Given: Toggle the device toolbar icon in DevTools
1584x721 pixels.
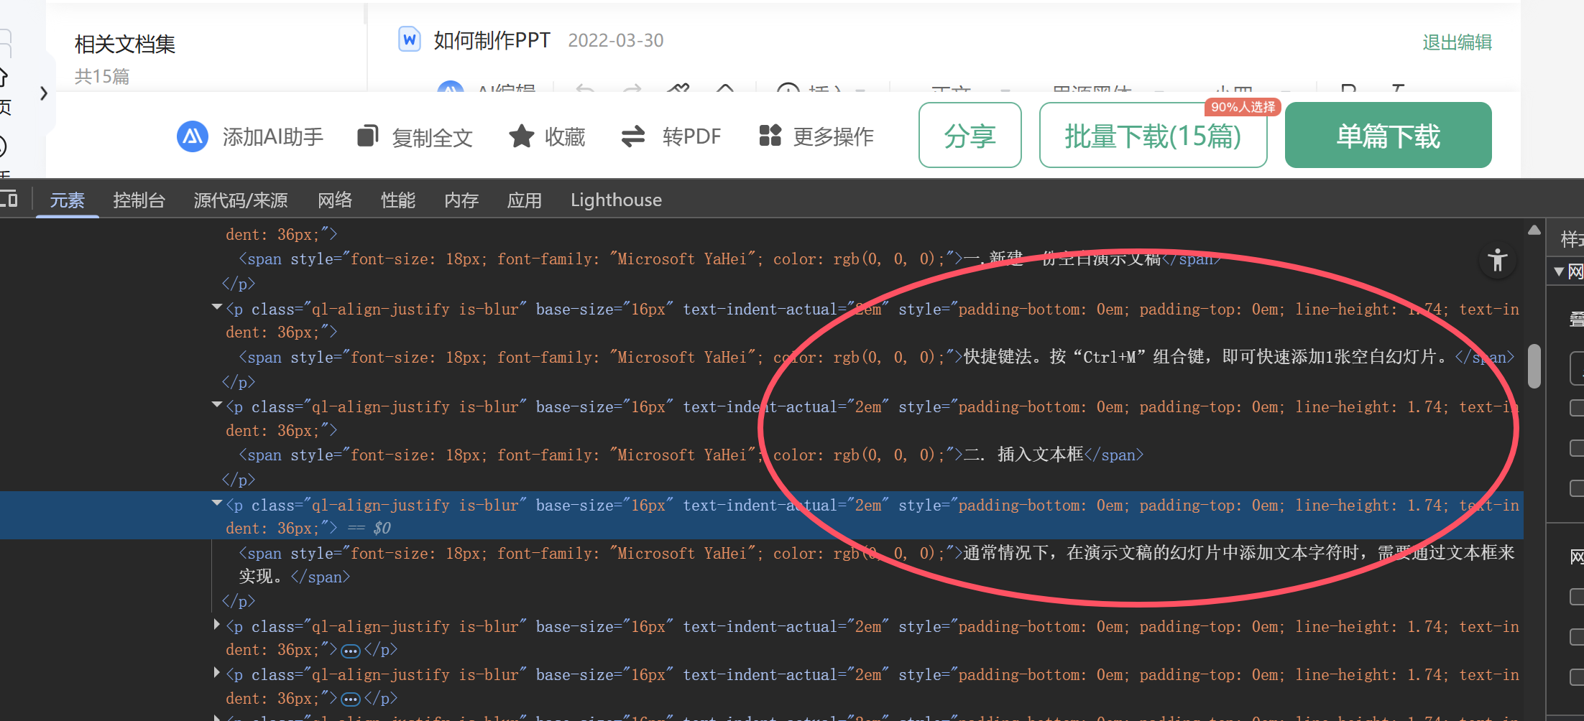Looking at the screenshot, I should tap(9, 199).
